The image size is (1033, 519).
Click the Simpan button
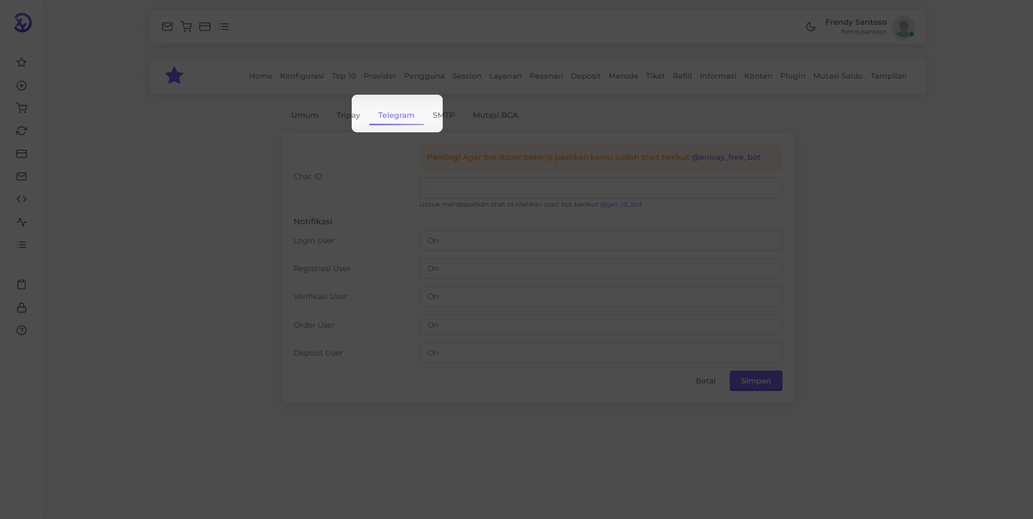756,381
